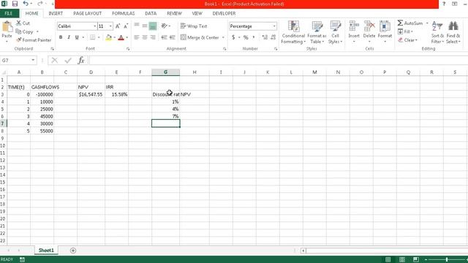The width and height of the screenshot is (468, 263).
Task: Open Cell Styles gallery
Action: [335, 32]
